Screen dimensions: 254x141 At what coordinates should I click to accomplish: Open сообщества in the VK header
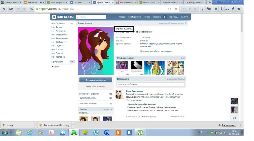(x=134, y=17)
